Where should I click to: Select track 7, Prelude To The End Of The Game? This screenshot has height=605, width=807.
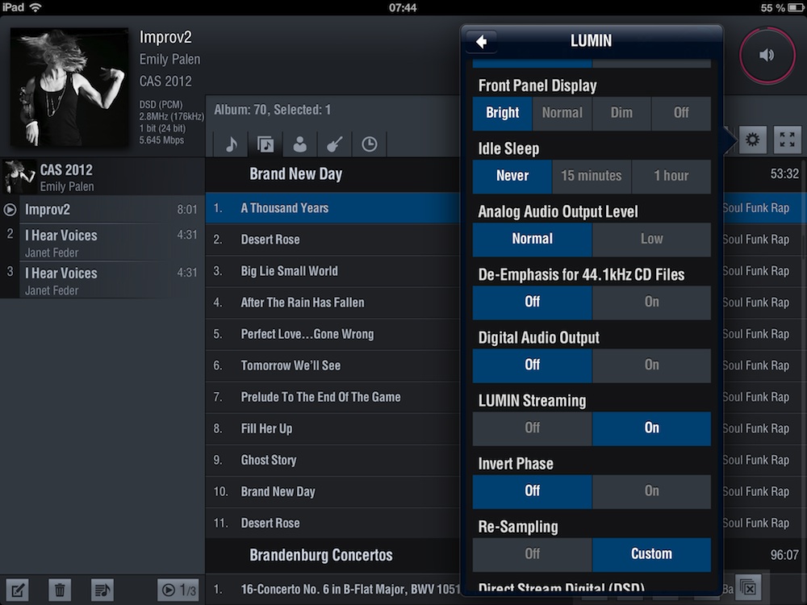click(x=332, y=397)
